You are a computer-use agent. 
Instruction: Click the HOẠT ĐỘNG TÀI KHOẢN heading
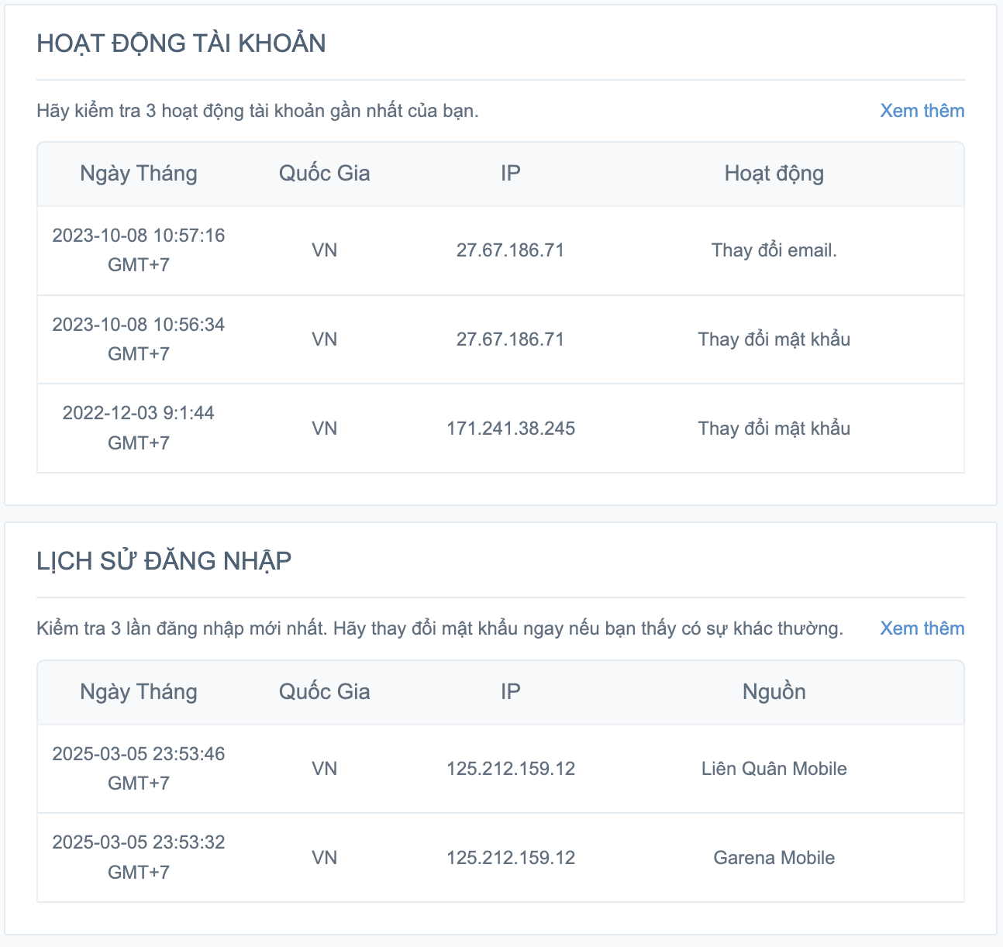click(181, 43)
